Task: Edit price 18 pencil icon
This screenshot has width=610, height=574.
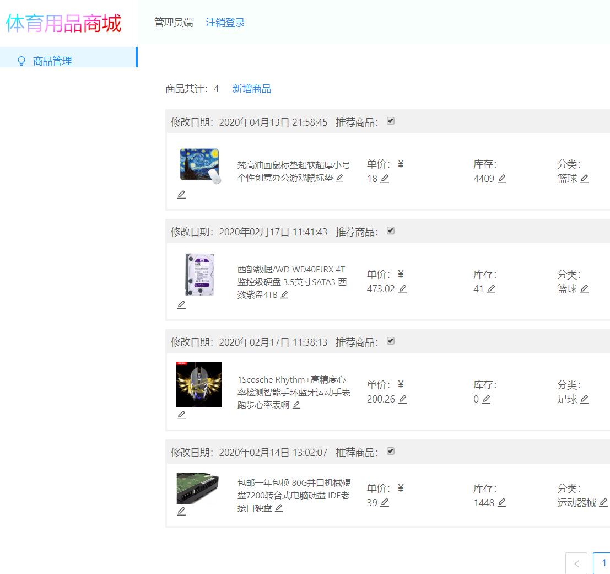Action: click(x=385, y=179)
